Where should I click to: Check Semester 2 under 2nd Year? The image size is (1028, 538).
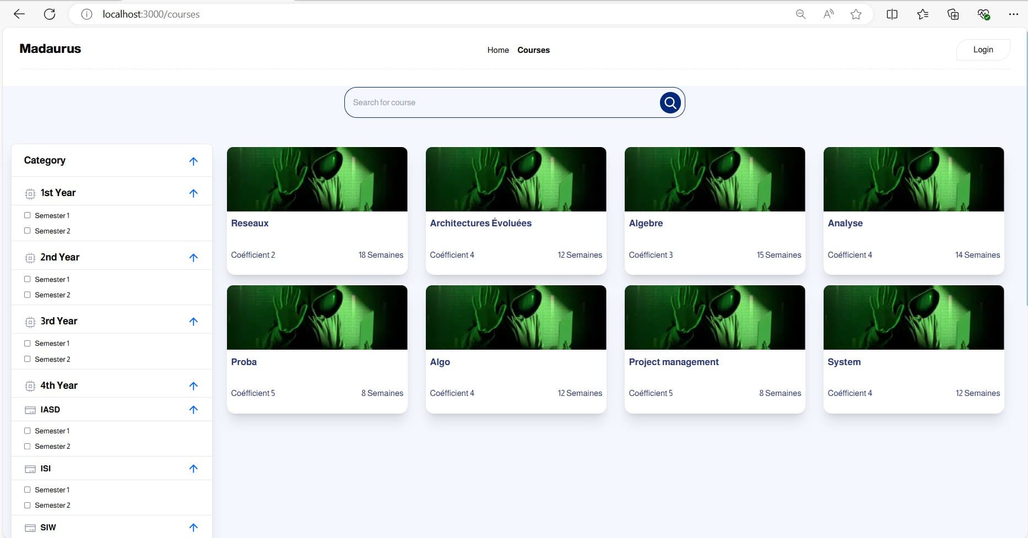(28, 295)
